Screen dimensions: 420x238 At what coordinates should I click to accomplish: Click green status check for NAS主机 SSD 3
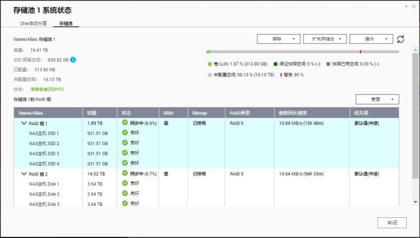[125, 153]
